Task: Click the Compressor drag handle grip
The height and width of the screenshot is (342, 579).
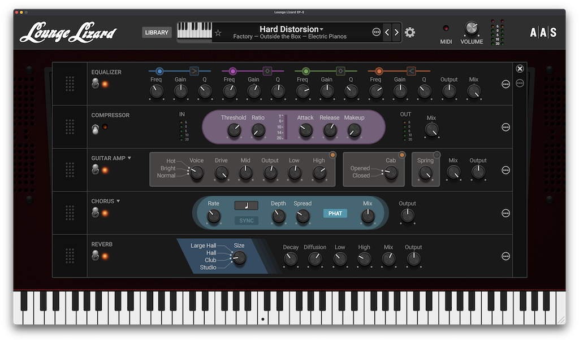Action: click(x=70, y=127)
